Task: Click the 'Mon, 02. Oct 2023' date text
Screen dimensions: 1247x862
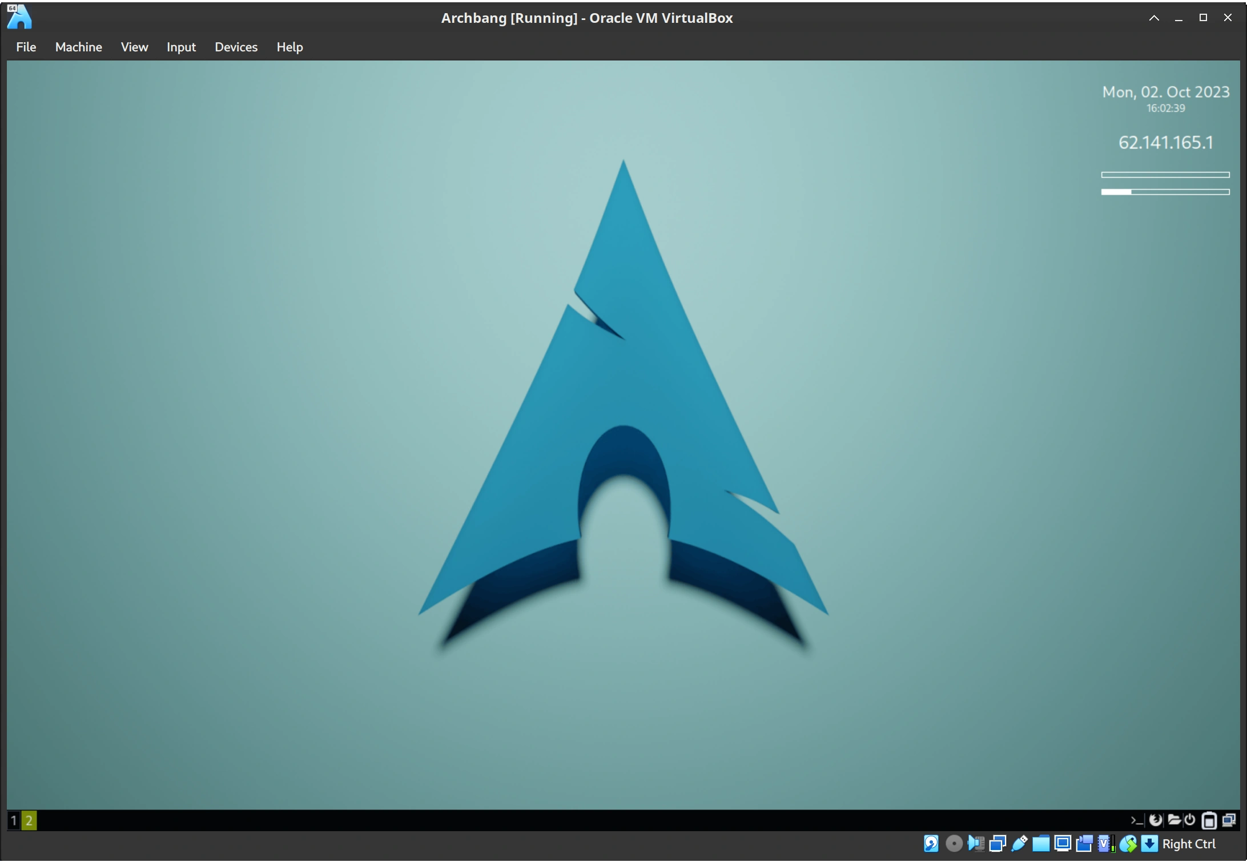Action: 1165,92
